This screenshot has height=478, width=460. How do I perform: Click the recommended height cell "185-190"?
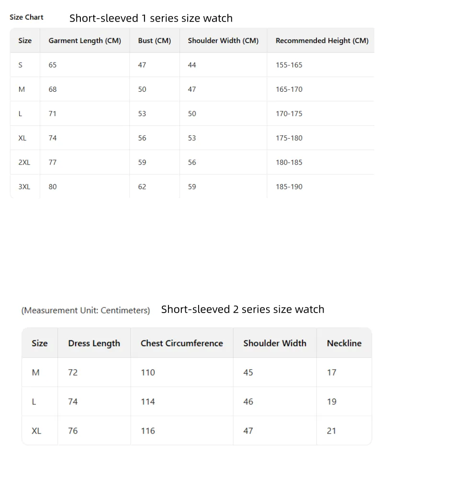(289, 187)
